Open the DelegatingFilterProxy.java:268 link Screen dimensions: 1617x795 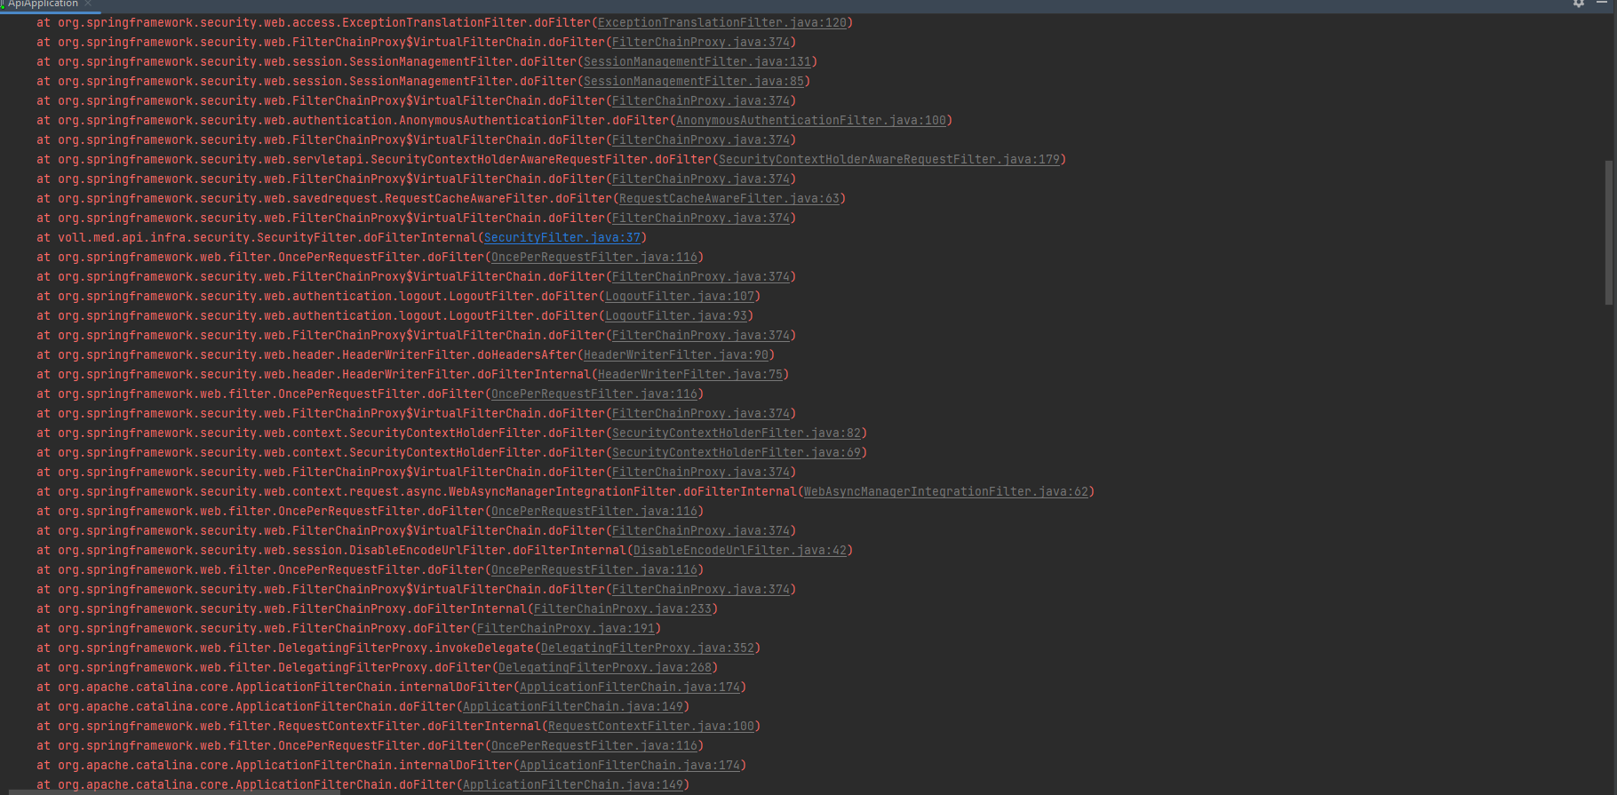[605, 668]
